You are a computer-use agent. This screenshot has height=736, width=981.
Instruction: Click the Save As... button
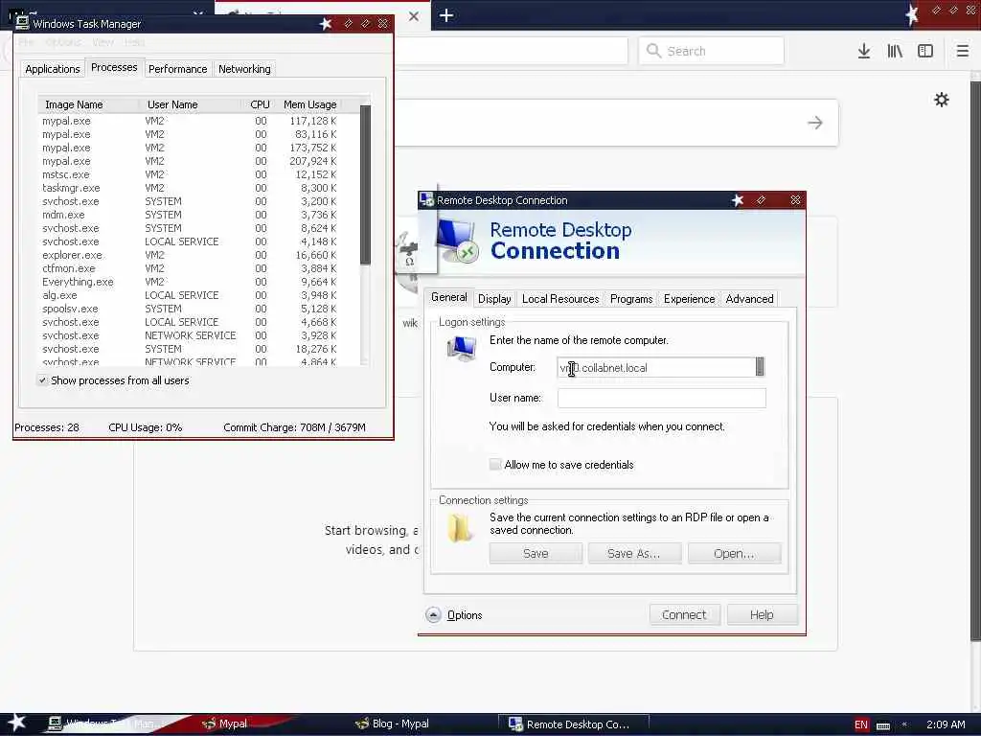tap(634, 553)
